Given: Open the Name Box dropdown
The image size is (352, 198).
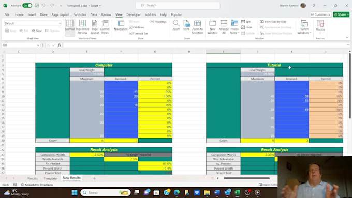Looking at the screenshot, I should coord(38,45).
